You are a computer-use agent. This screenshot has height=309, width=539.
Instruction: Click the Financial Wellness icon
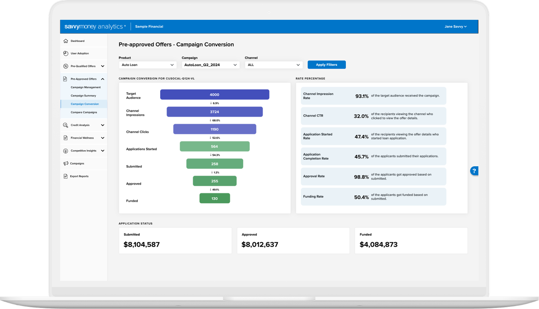[66, 138]
